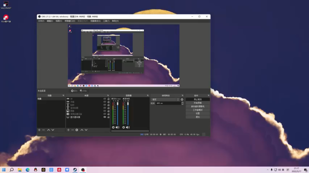Open the 文件(F) menu
The image size is (309, 173).
coord(41,21)
